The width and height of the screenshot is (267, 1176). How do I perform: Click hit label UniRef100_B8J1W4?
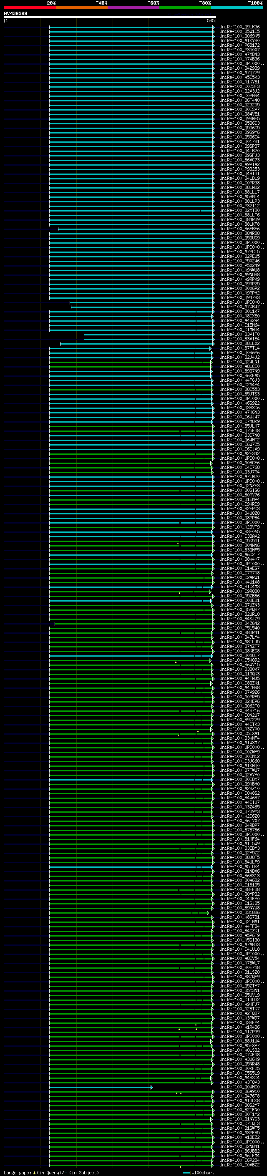coord(239,1041)
